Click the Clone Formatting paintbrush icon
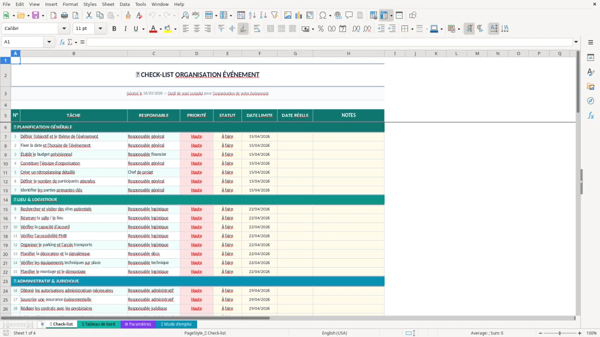 (128, 15)
